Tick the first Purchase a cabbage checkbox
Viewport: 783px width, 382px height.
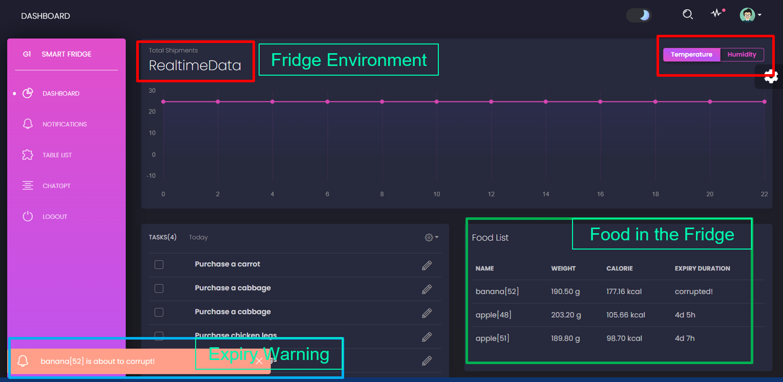coord(159,288)
